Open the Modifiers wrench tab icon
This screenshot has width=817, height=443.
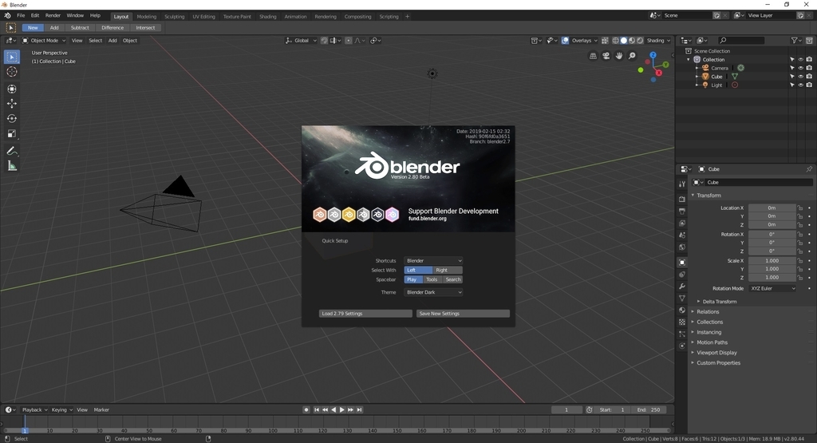coord(682,286)
